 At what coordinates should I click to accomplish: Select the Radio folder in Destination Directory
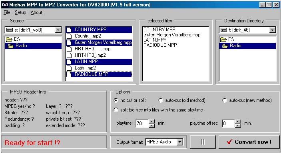247,46
